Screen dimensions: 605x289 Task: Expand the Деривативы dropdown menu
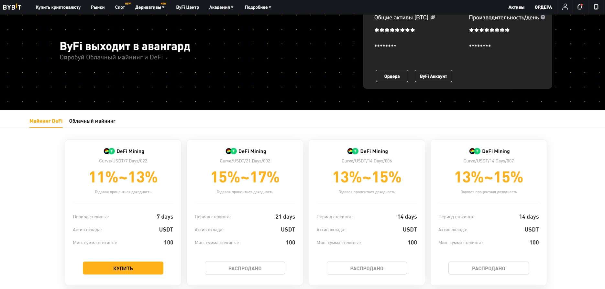(150, 7)
